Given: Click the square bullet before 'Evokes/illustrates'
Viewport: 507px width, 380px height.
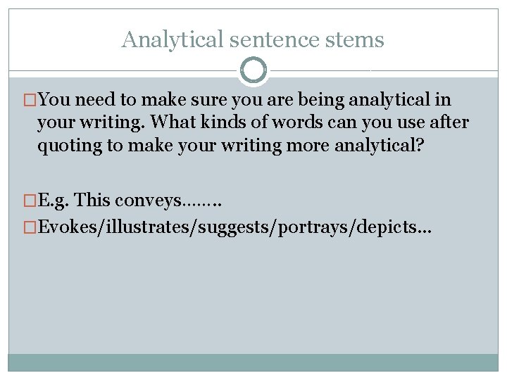Looking at the screenshot, I should click(30, 227).
